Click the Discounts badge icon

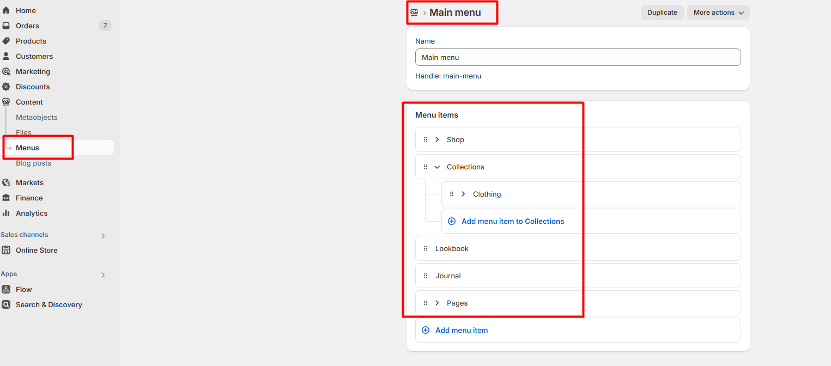6,87
